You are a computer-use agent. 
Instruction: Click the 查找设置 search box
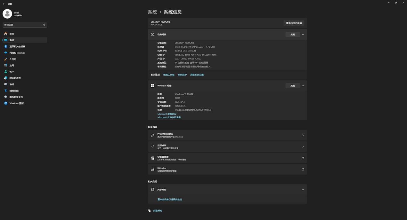(22, 25)
